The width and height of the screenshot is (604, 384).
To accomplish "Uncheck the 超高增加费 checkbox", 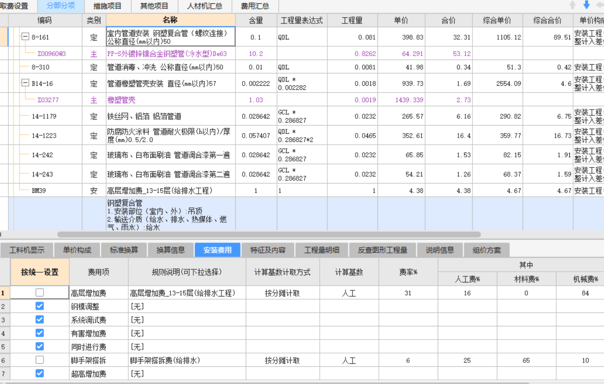I will (x=40, y=374).
